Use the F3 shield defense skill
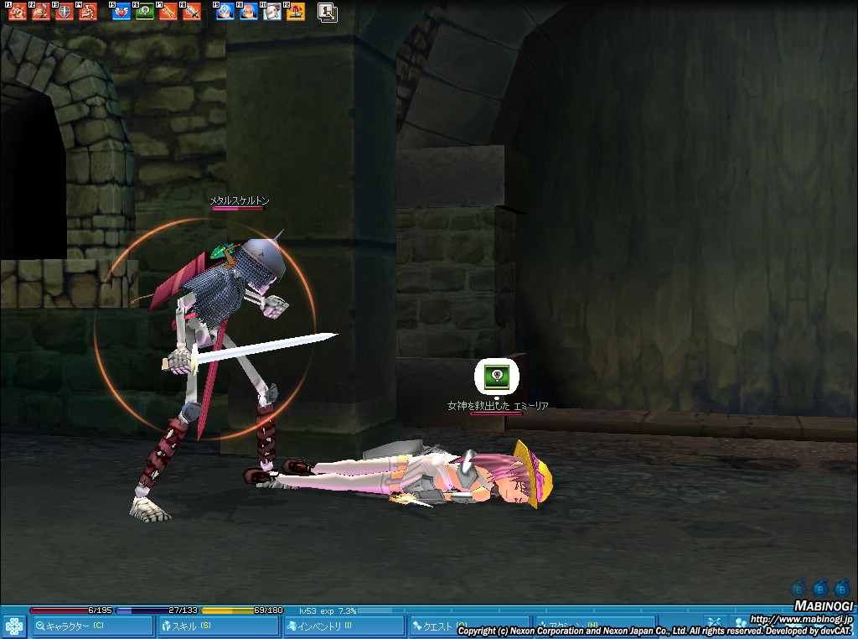Screen dimensions: 858x639 (x=65, y=13)
